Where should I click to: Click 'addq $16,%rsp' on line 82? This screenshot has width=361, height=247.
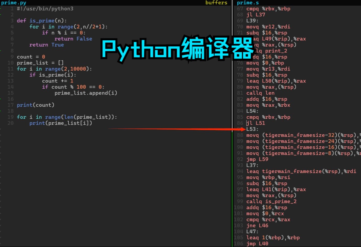click(267, 99)
